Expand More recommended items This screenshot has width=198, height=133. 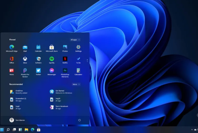[76, 84]
